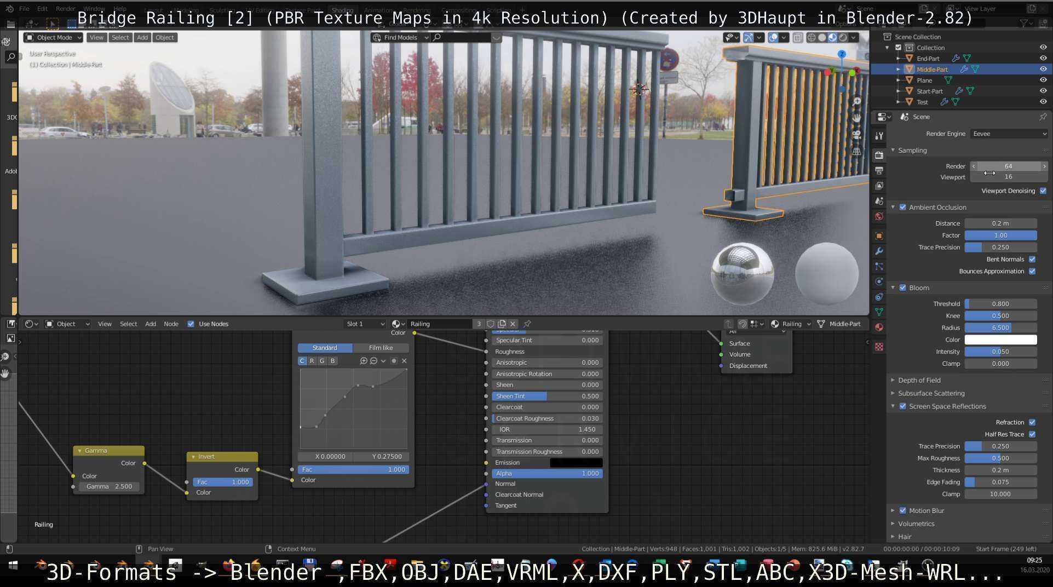Viewport: 1053px width, 587px height.
Task: Expand the Volumetrics panel
Action: (x=916, y=523)
